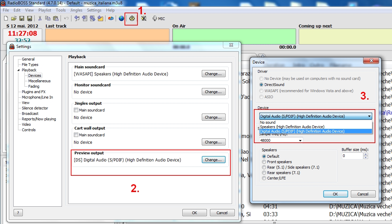Open the Device combo box dropdown arrow
Image resolution: width=392 pixels, height=224 pixels.
coord(369,116)
